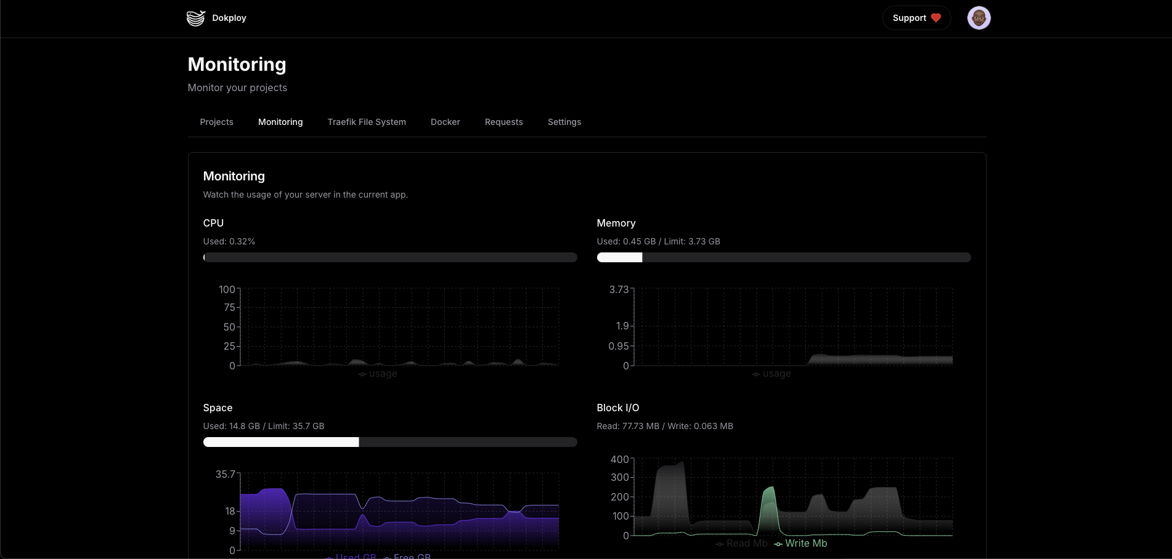Click the Memory usage progress bar

point(783,257)
